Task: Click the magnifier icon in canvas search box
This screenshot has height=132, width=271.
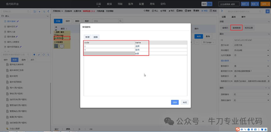Action: (120, 21)
